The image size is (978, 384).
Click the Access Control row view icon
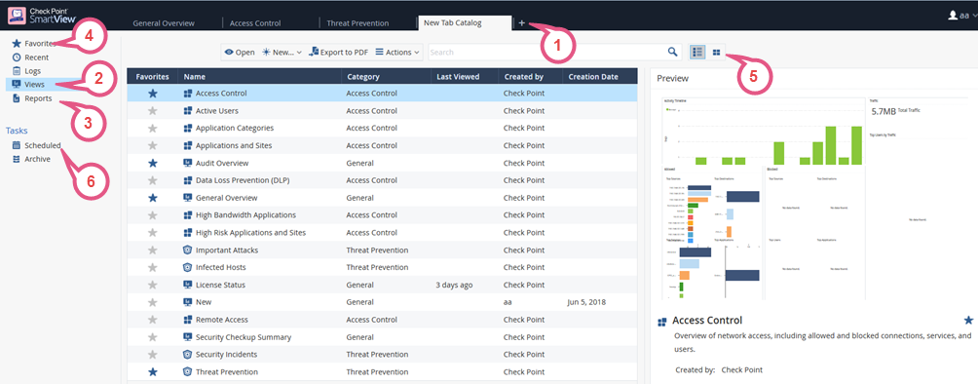(x=188, y=93)
